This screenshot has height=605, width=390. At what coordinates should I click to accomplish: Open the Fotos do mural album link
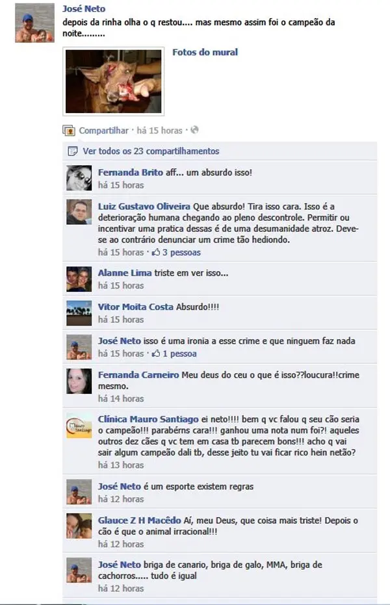205,52
